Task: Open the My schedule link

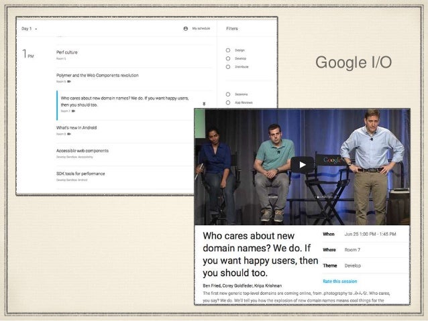Action: [201, 28]
